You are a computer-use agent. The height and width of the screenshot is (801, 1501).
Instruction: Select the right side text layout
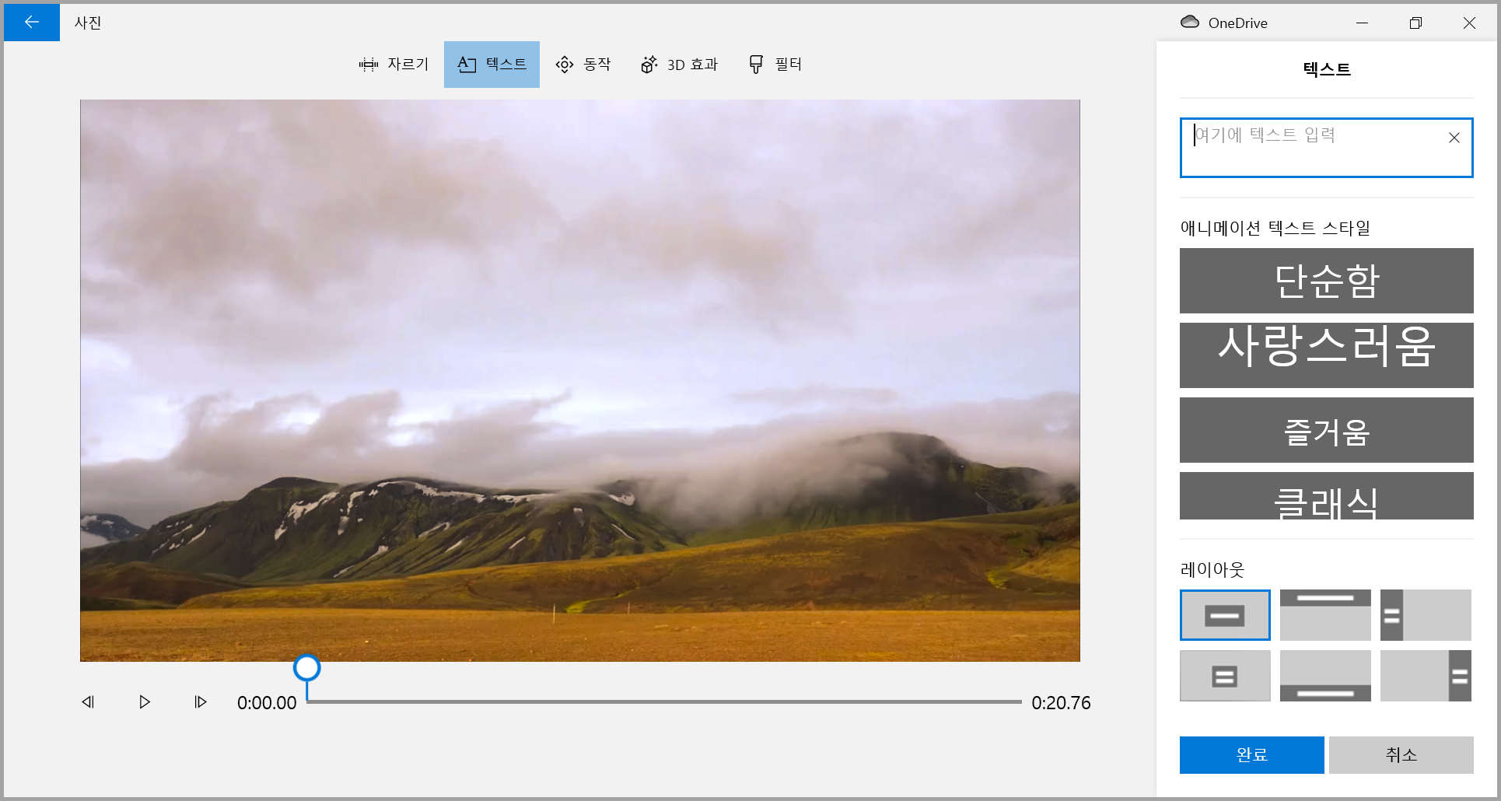[1426, 676]
